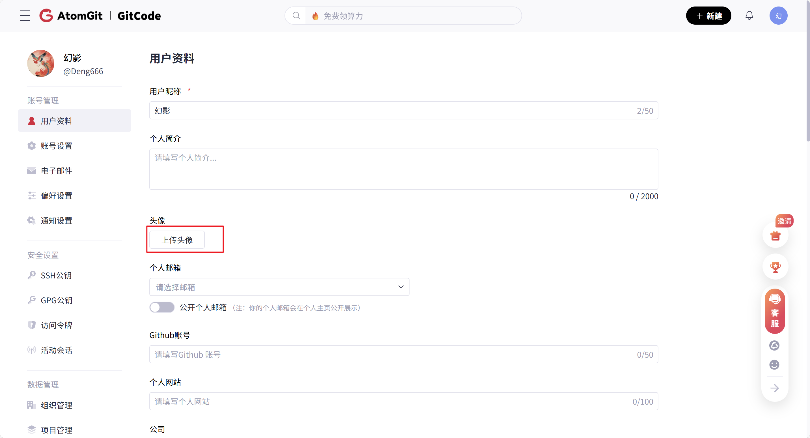Viewport: 810px width, 438px height.
Task: Go to SSH公钥 settings
Action: [56, 275]
